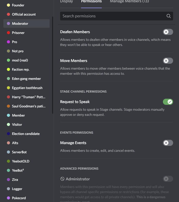Click the role list scrollbar

pos(53,64)
